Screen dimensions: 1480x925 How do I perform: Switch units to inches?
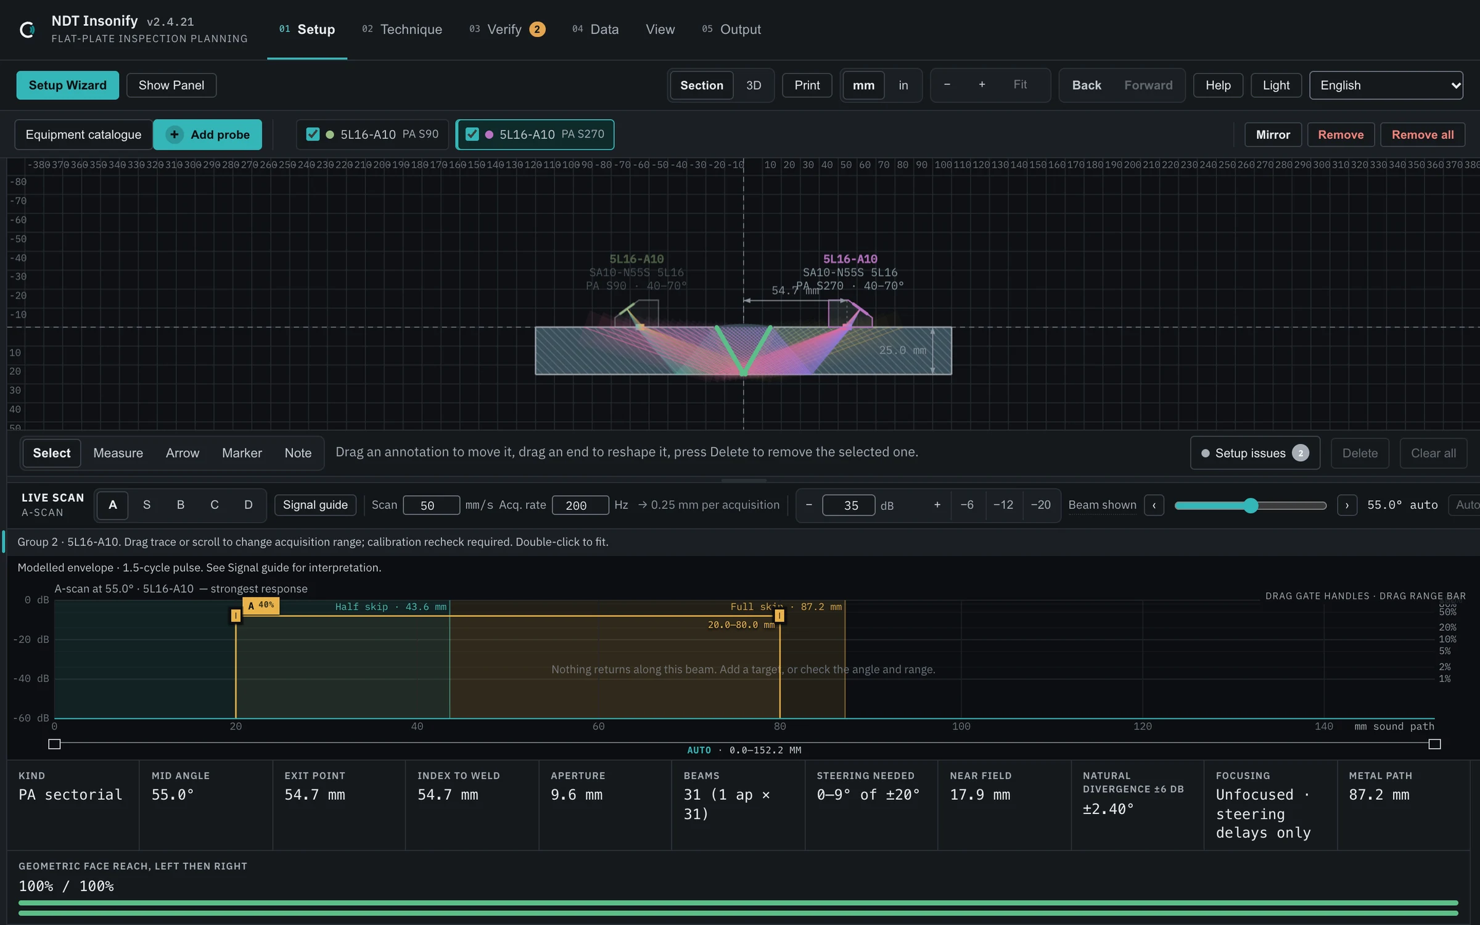[903, 85]
